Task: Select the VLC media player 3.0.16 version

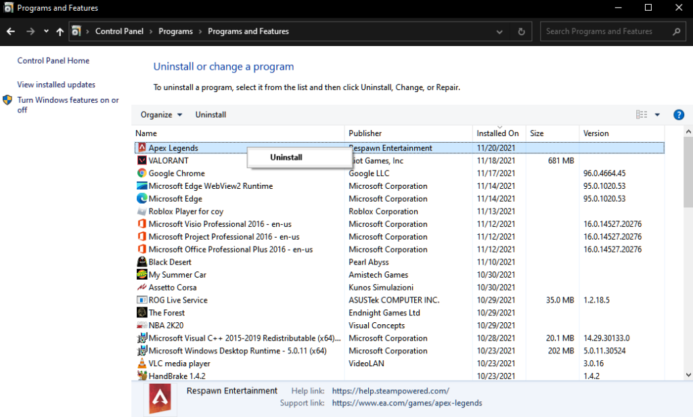Action: click(x=593, y=364)
